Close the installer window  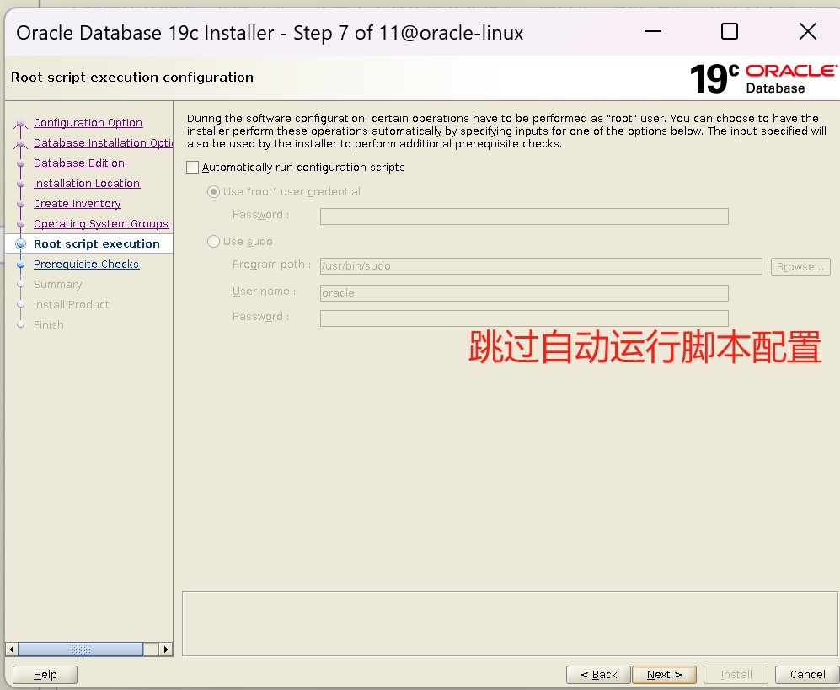808,32
